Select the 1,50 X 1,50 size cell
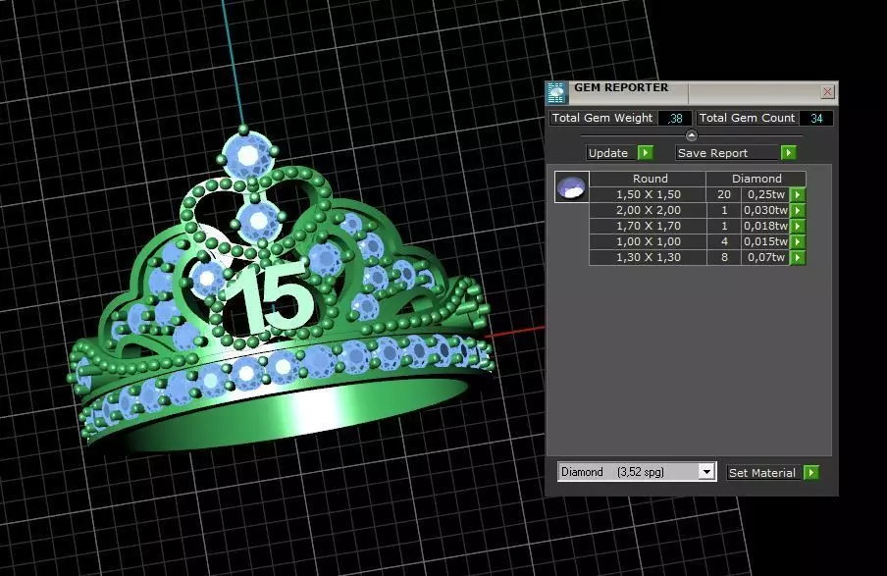 pos(648,194)
